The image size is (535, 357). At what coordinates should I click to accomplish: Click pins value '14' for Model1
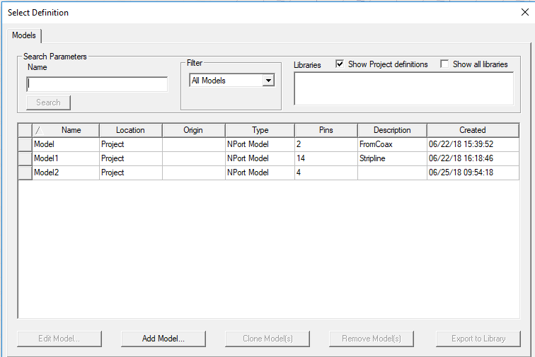(326, 158)
